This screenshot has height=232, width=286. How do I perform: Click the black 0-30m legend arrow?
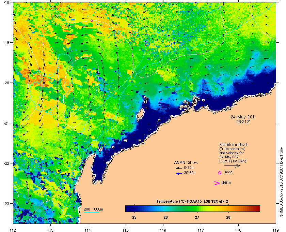pyautogui.click(x=179, y=168)
